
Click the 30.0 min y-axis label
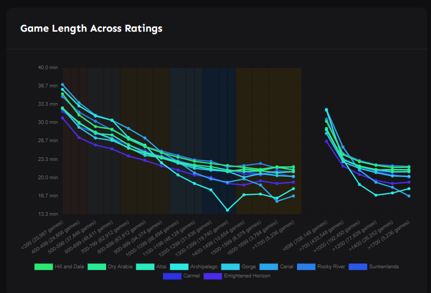(47, 122)
